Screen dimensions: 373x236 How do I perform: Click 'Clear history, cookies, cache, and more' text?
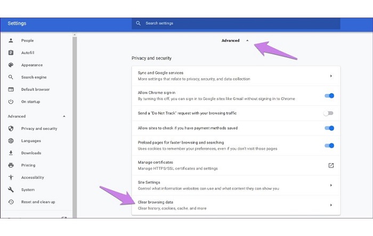point(172,208)
